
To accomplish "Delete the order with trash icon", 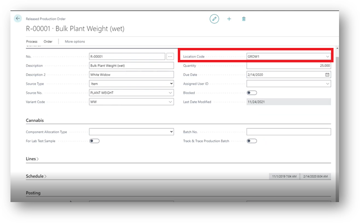I will point(244,19).
